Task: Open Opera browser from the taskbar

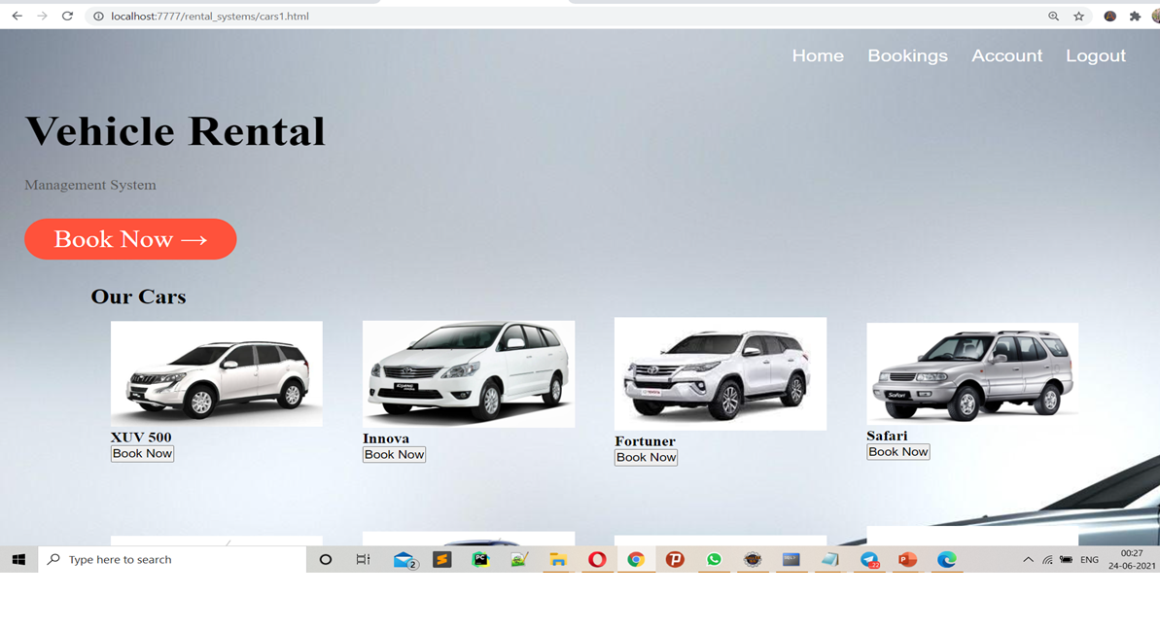Action: pos(597,559)
